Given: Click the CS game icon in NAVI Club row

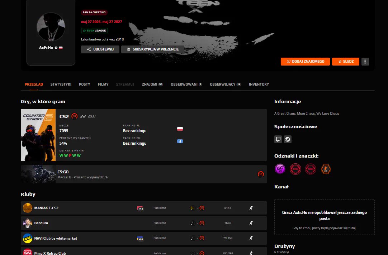Looking at the screenshot, I should tap(251, 238).
